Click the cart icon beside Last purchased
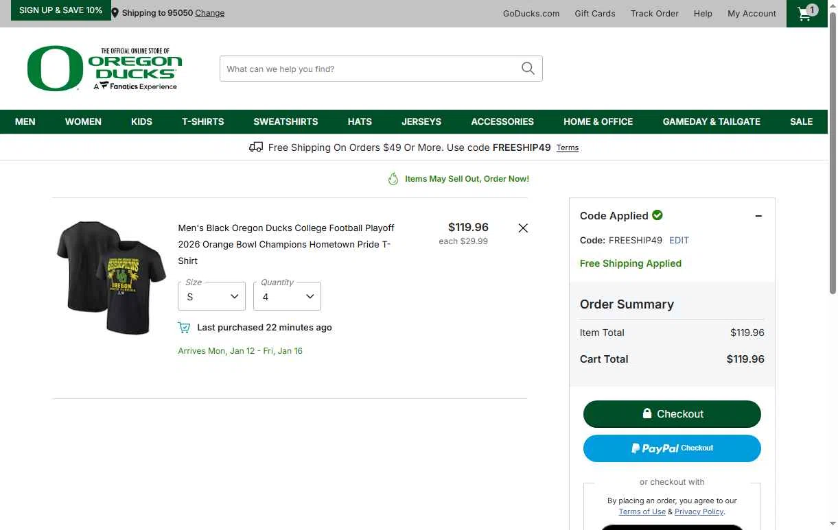The height and width of the screenshot is (530, 838). point(184,328)
